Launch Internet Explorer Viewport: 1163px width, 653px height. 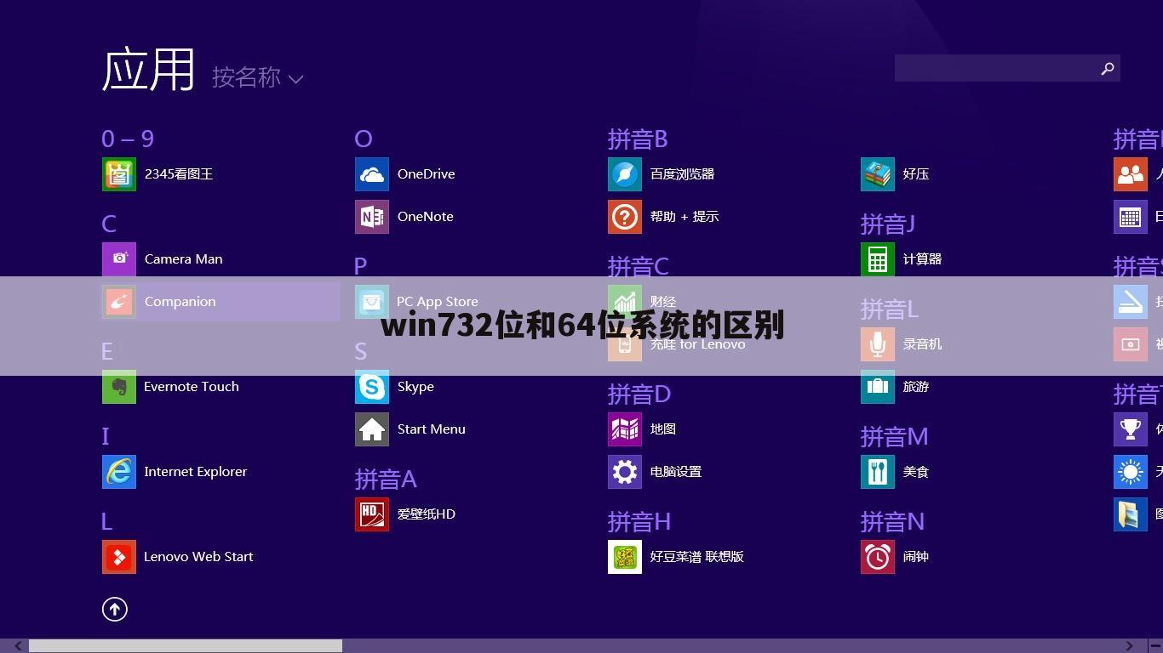pyautogui.click(x=179, y=471)
